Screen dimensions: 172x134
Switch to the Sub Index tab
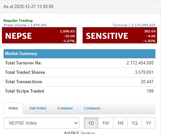pyautogui.click(x=38, y=108)
